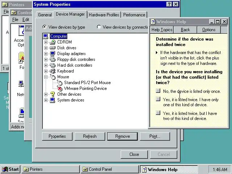Switch to the Device Manager tab
Image resolution: width=232 pixels, height=174 pixels.
click(x=70, y=14)
